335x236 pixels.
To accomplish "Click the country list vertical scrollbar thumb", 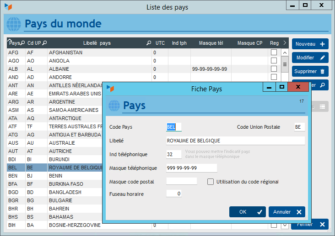I will pyautogui.click(x=285, y=64).
